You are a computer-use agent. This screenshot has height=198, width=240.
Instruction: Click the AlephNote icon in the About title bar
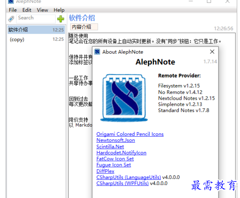tap(97, 52)
